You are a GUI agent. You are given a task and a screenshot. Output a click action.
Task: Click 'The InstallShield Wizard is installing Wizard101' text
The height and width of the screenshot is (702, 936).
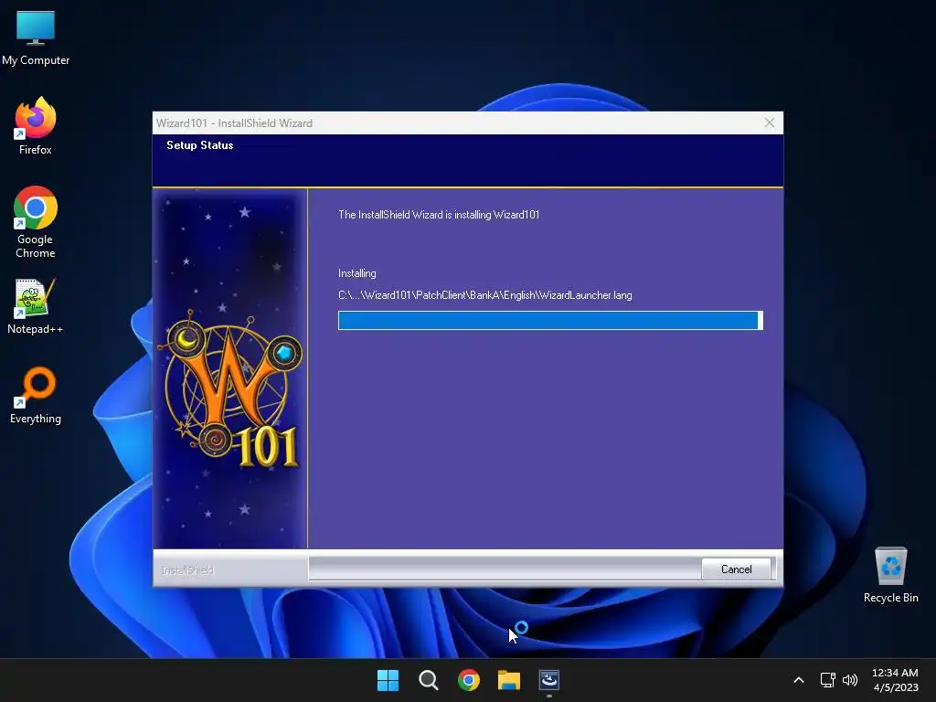439,214
